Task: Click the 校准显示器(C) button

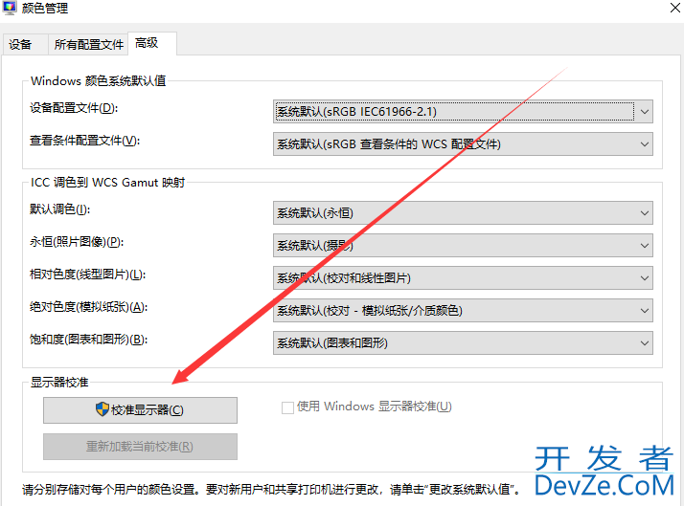Action: [140, 409]
